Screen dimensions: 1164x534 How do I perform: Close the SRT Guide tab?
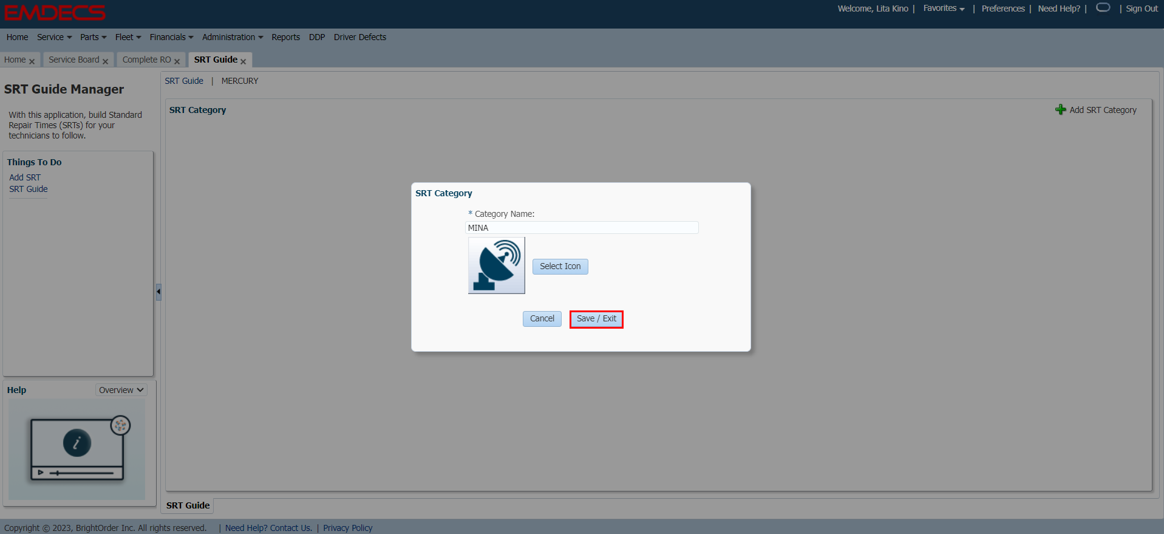click(243, 61)
